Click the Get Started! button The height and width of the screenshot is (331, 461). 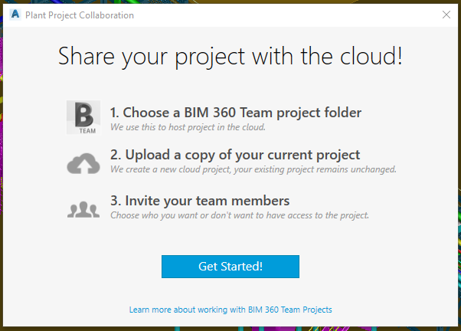(x=230, y=267)
